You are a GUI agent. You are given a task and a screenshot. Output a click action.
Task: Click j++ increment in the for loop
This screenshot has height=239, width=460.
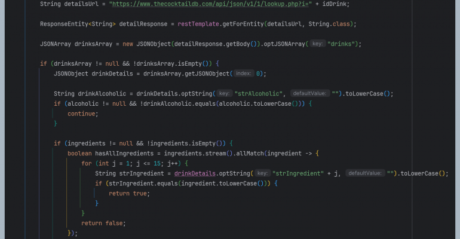173,163
